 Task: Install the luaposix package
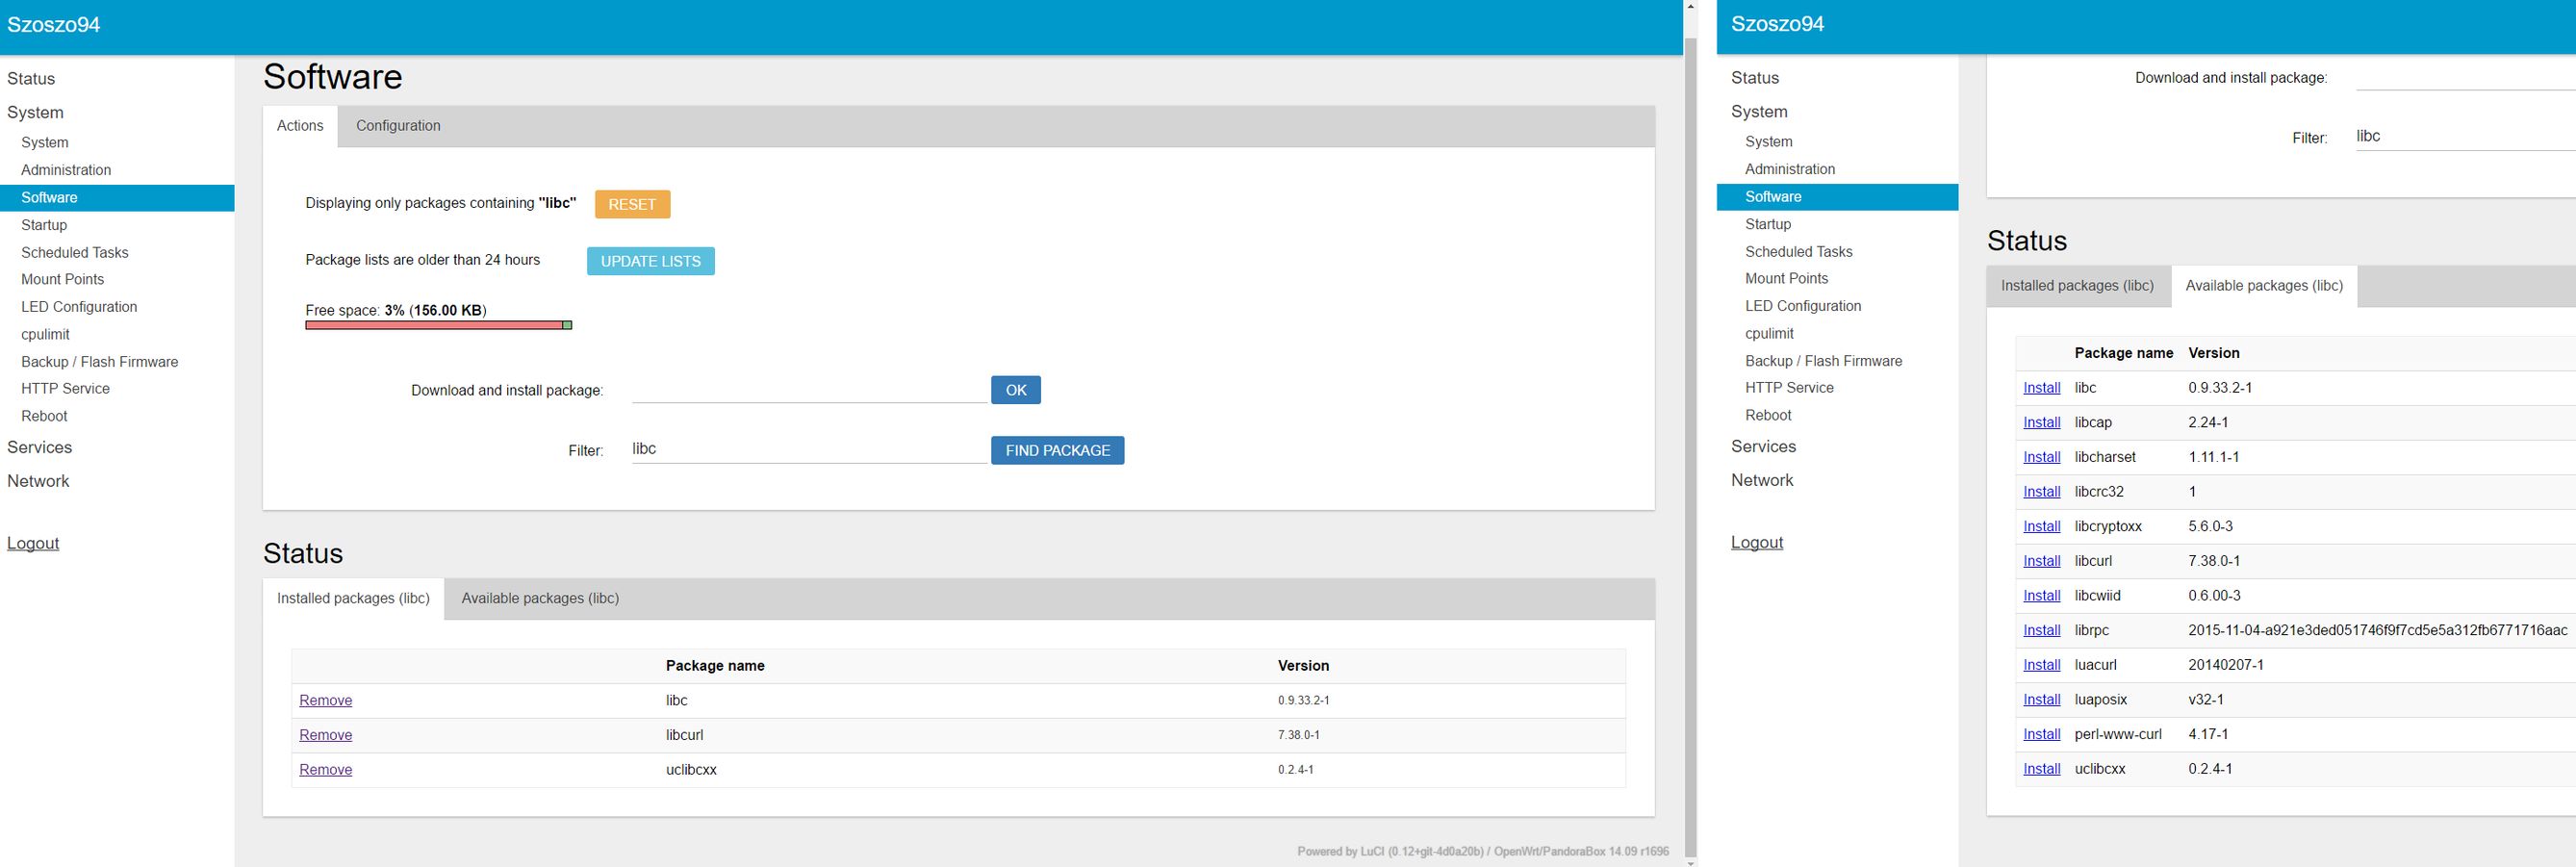point(2042,700)
